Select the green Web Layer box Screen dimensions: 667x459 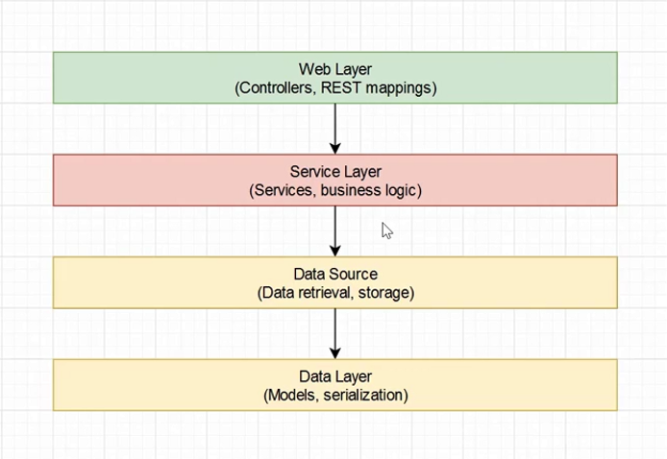pyautogui.click(x=144, y=78)
